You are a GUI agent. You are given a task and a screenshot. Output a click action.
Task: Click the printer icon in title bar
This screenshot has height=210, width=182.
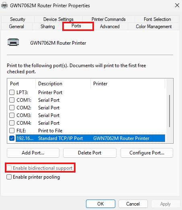click(4, 6)
